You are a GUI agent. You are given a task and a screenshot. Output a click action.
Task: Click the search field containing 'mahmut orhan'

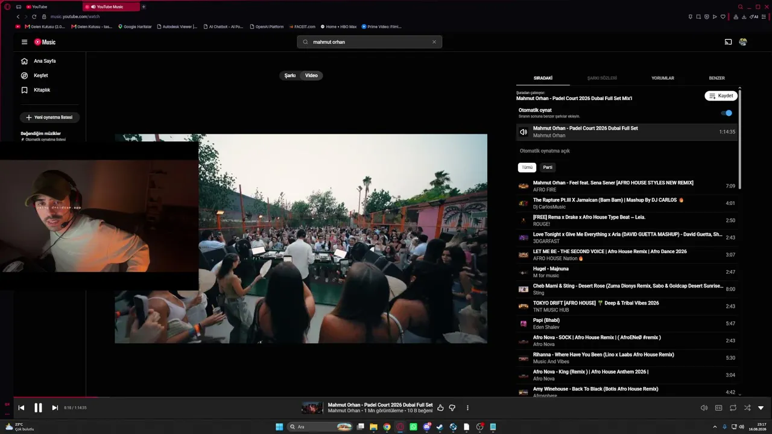(369, 42)
